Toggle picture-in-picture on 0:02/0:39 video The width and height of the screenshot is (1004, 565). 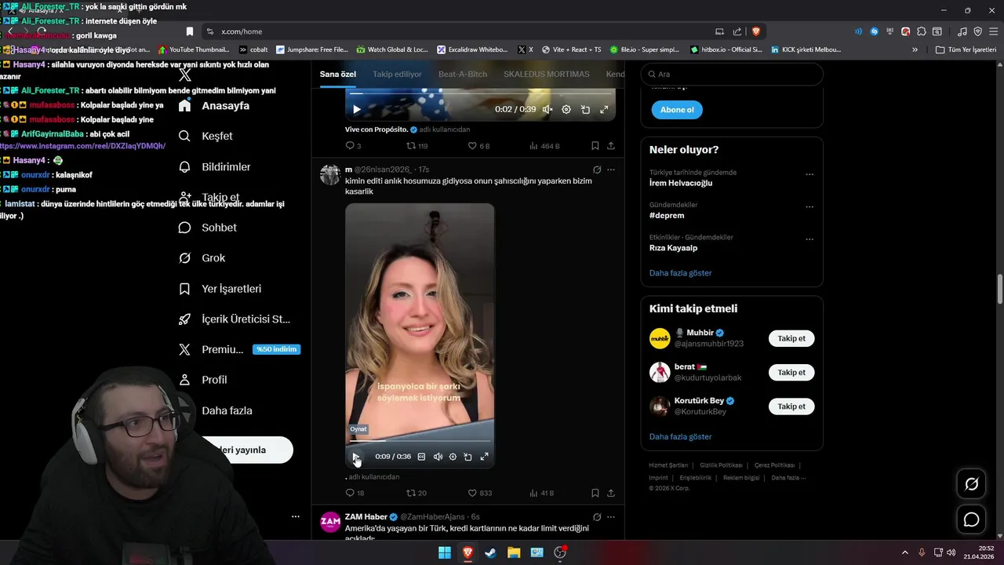pyautogui.click(x=585, y=110)
